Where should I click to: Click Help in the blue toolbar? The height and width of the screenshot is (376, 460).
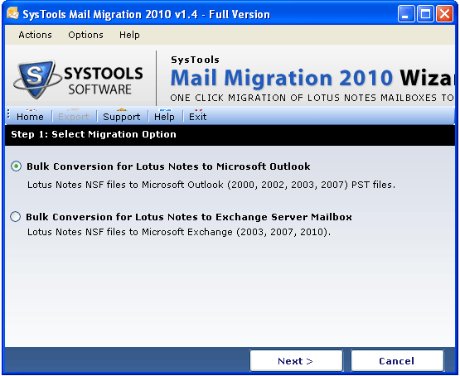pyautogui.click(x=164, y=117)
